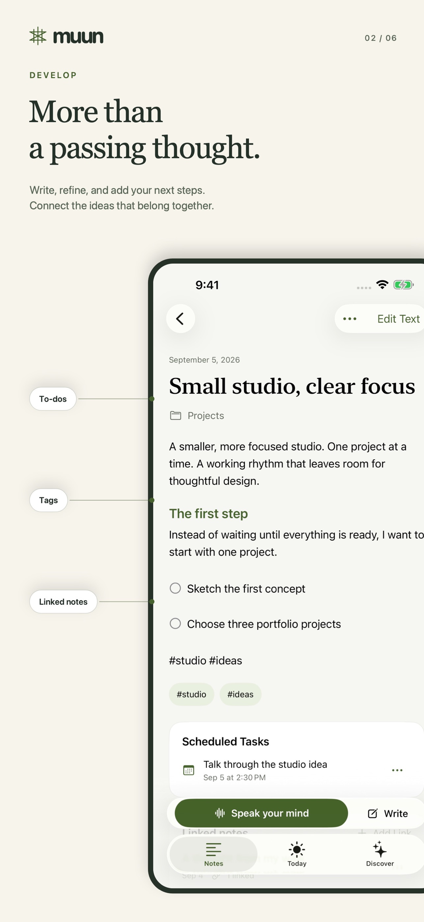Tap the note title Small studio, clear focus
This screenshot has height=922, width=424.
[292, 386]
